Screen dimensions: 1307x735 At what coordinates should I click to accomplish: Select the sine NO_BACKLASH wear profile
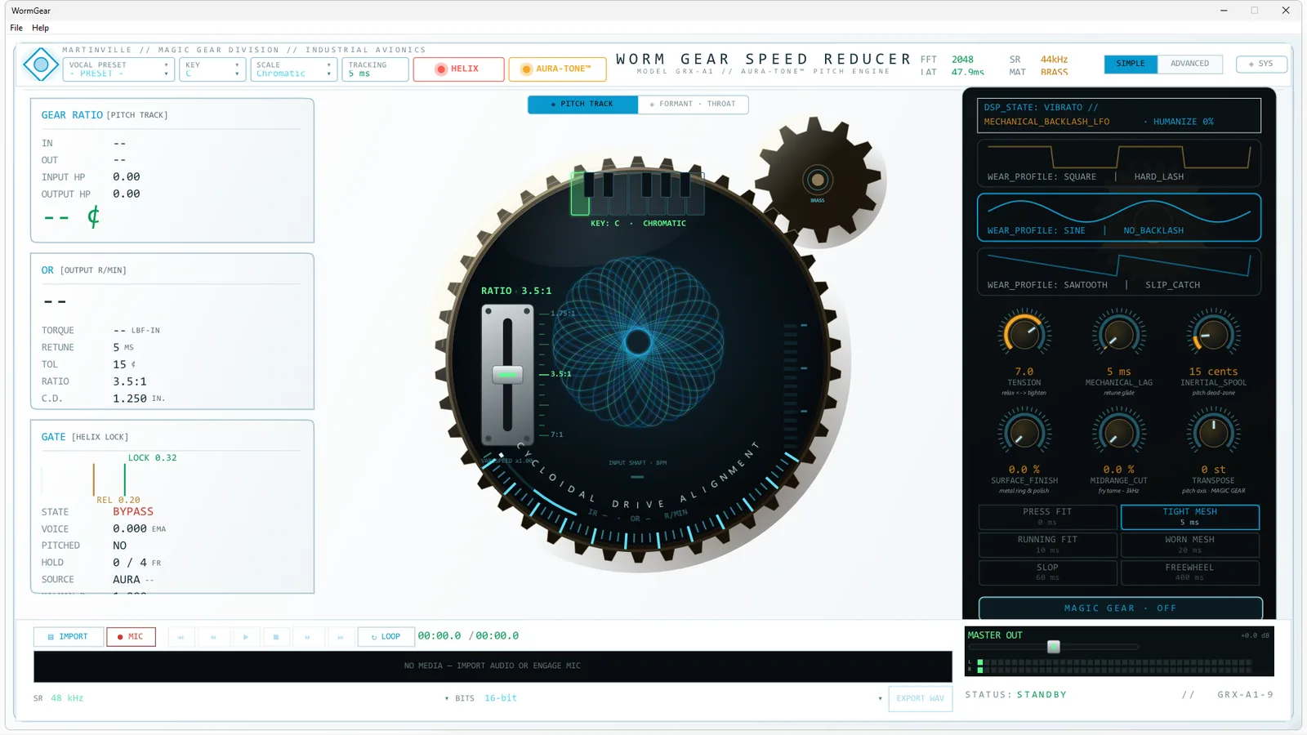[1119, 217]
